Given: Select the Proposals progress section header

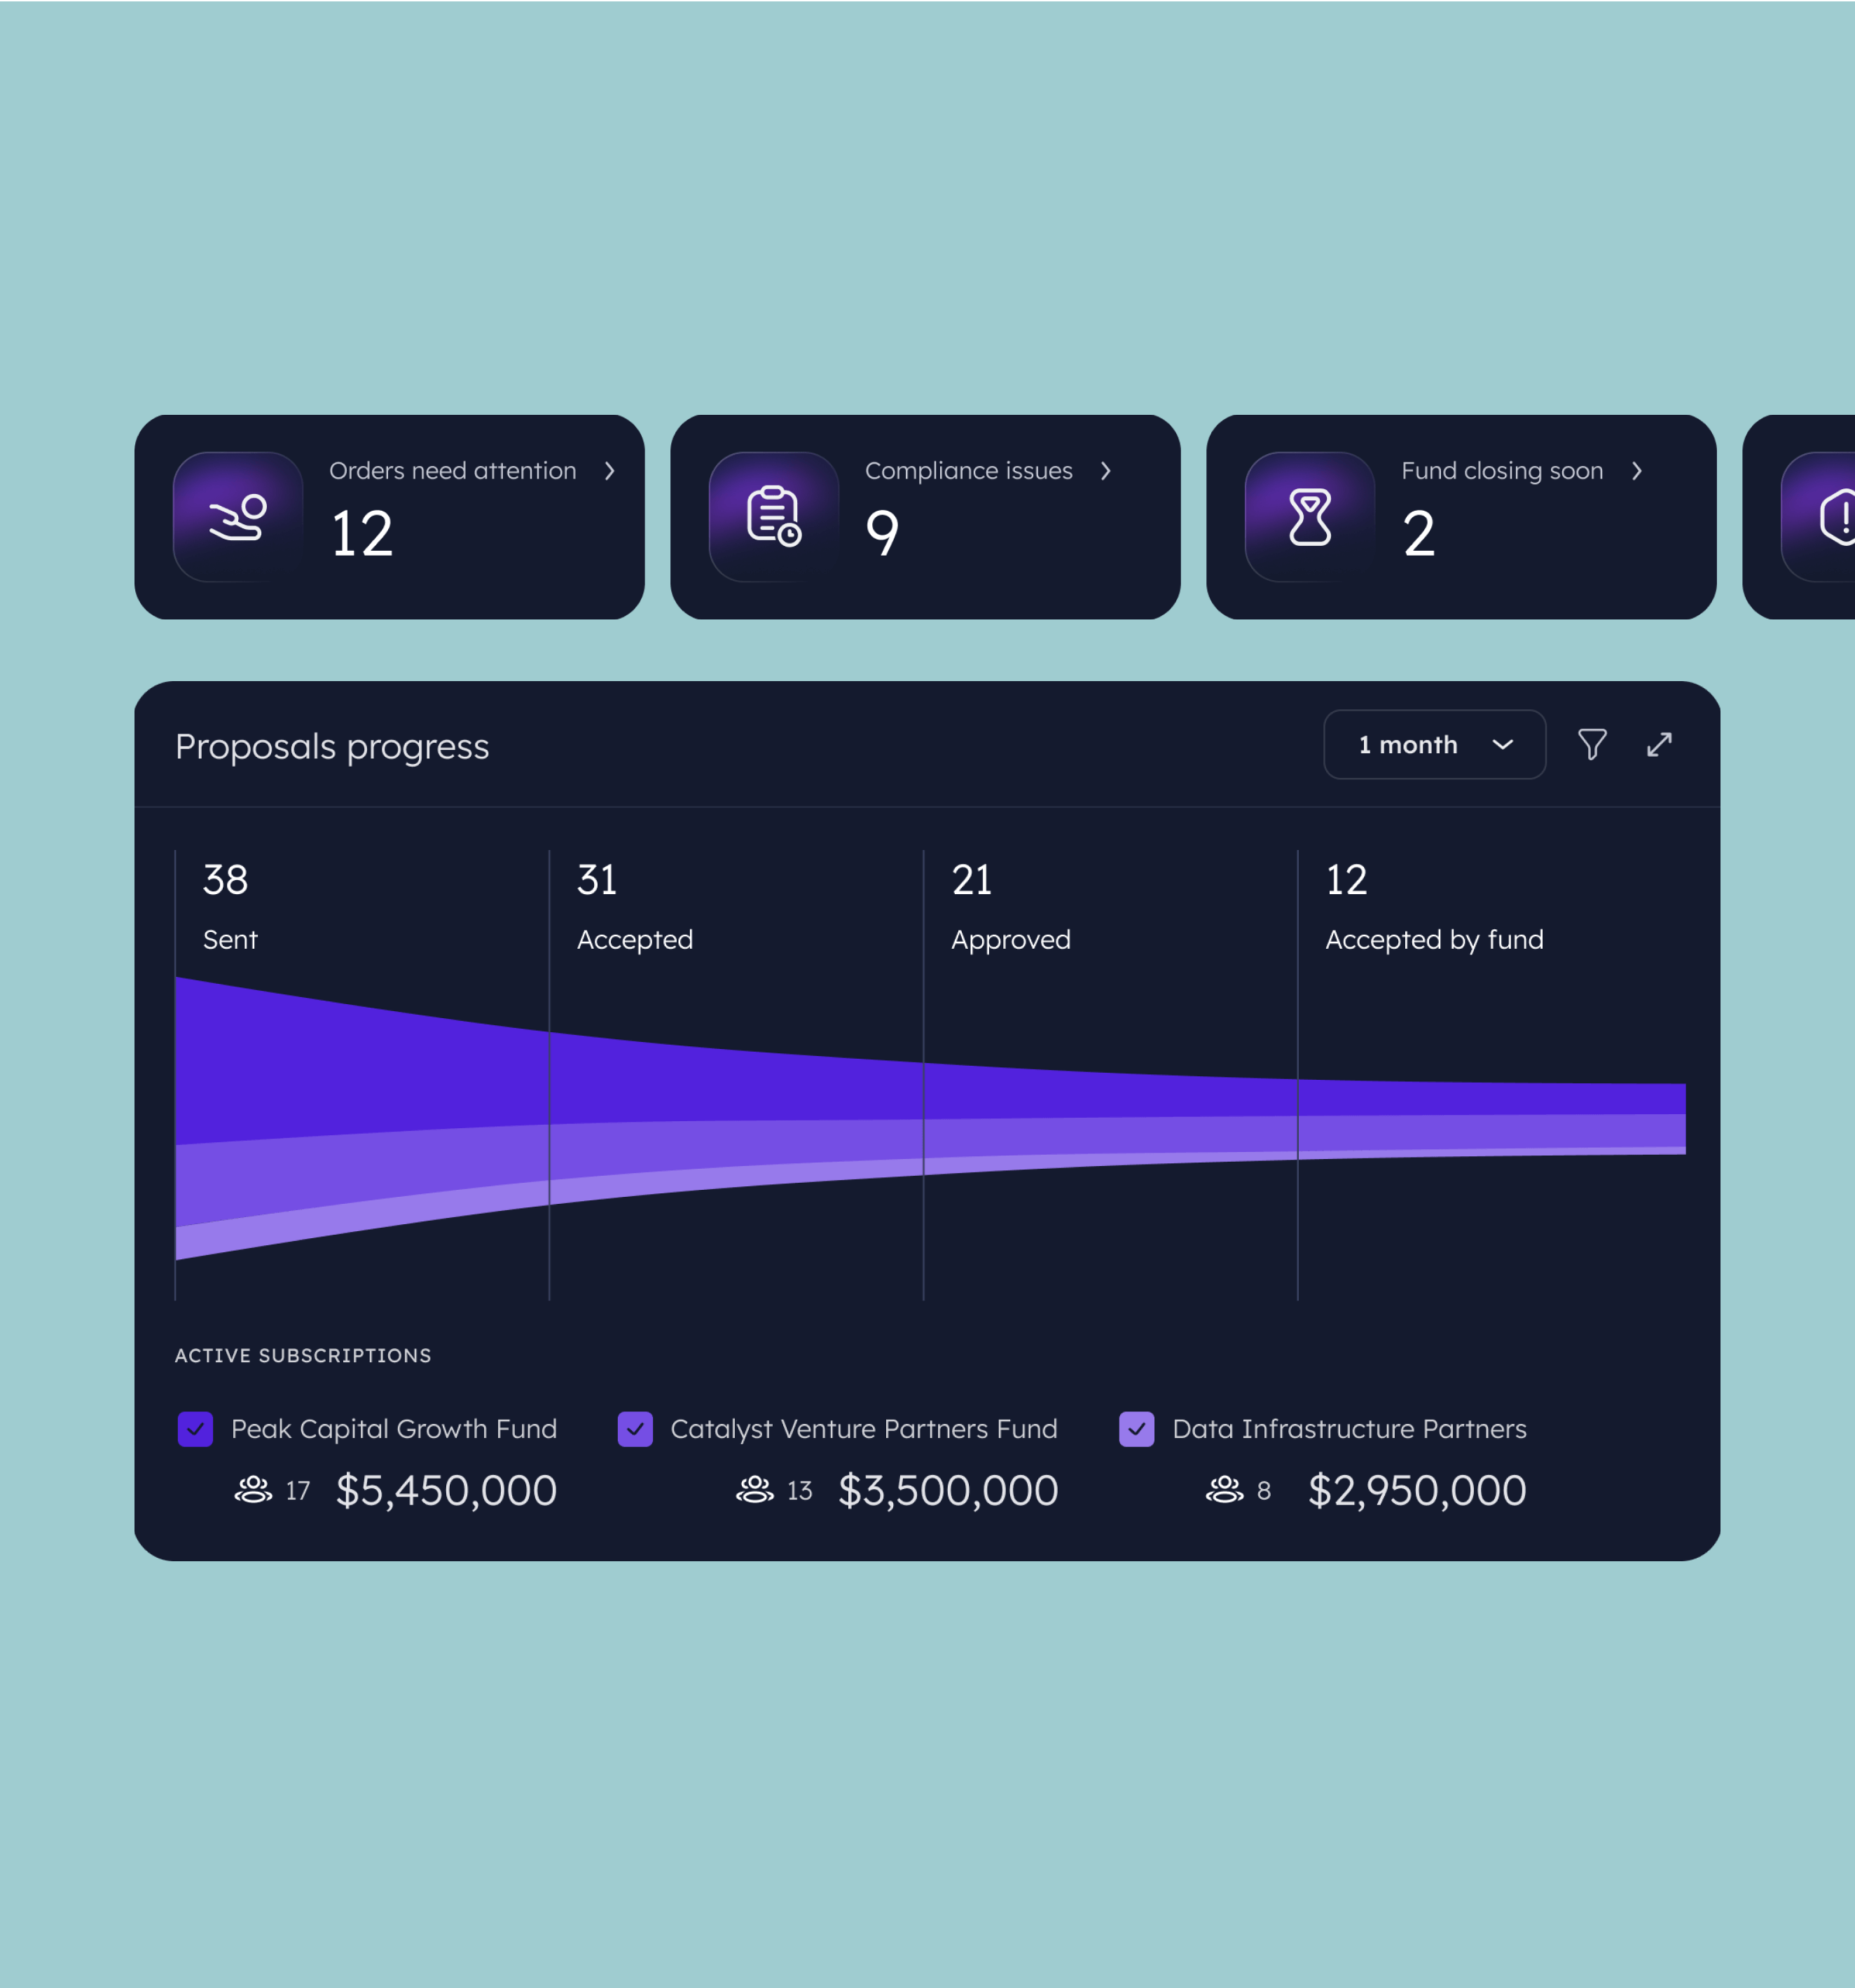Looking at the screenshot, I should 331,743.
